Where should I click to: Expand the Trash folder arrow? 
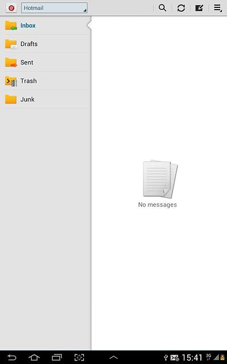(x=8, y=81)
